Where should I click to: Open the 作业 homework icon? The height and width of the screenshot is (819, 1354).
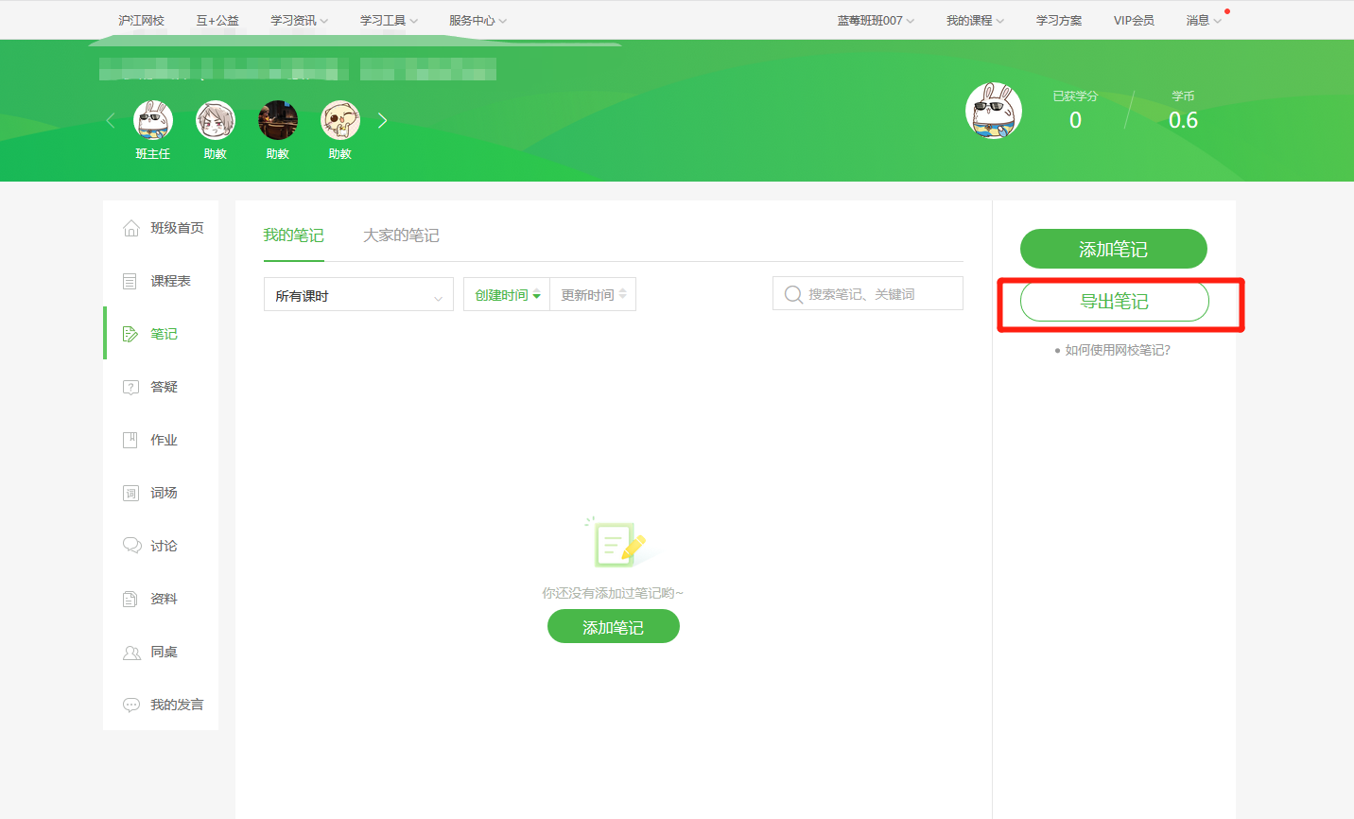pyautogui.click(x=130, y=440)
